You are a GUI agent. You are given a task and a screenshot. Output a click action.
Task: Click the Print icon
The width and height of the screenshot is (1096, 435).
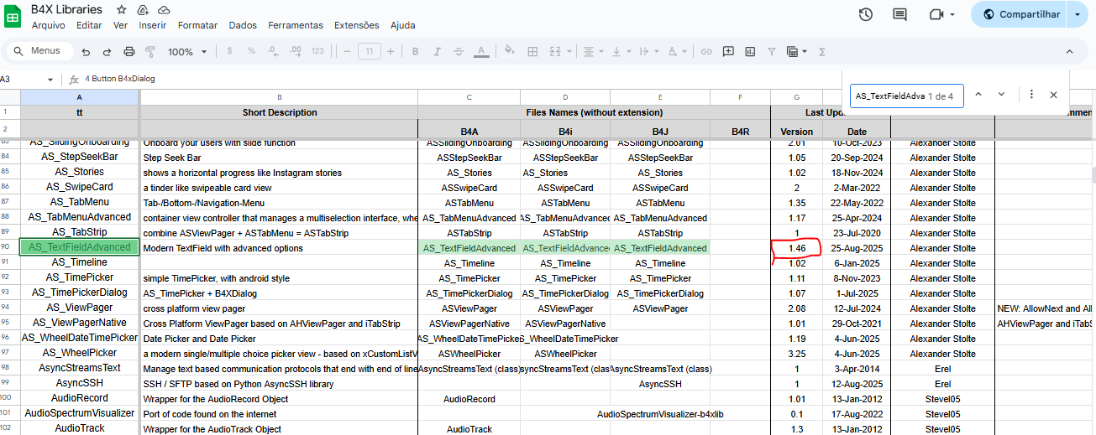tap(128, 52)
